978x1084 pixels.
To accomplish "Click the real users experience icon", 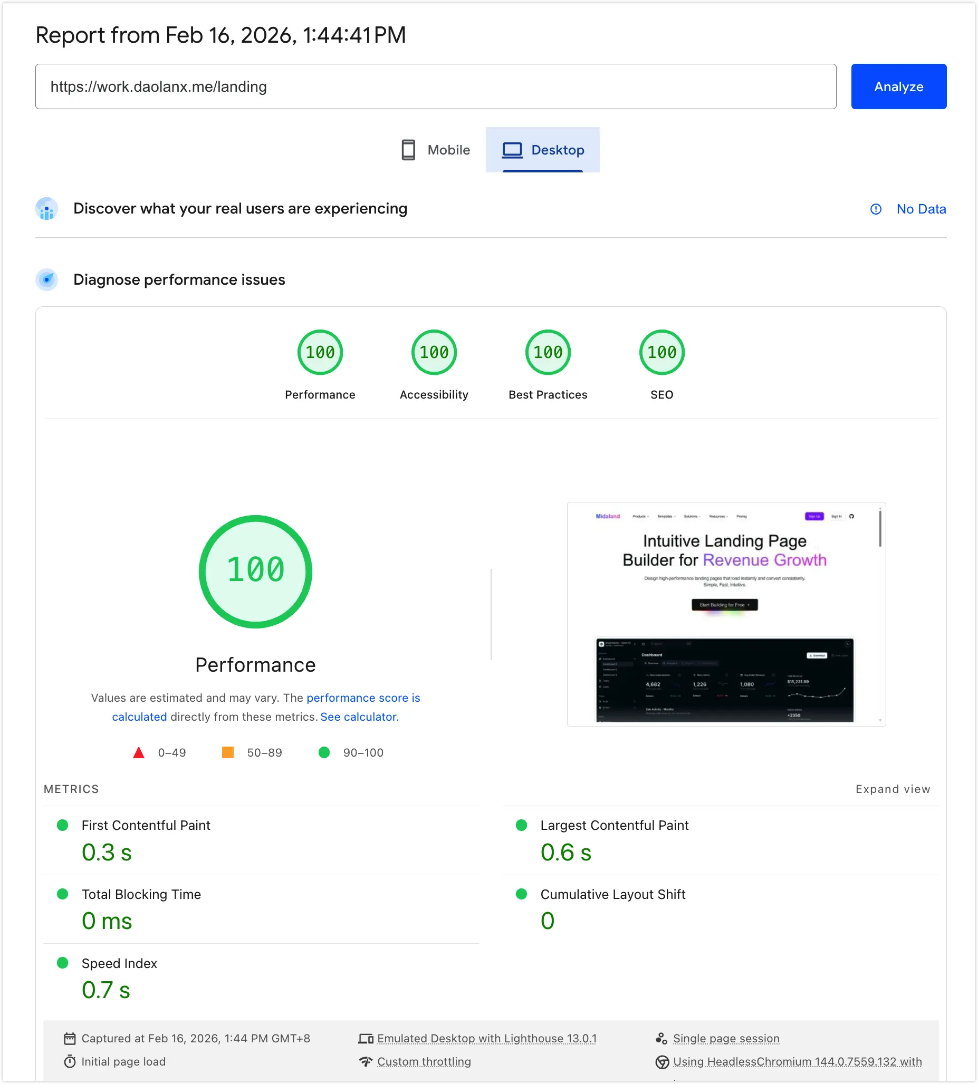I will coord(47,209).
